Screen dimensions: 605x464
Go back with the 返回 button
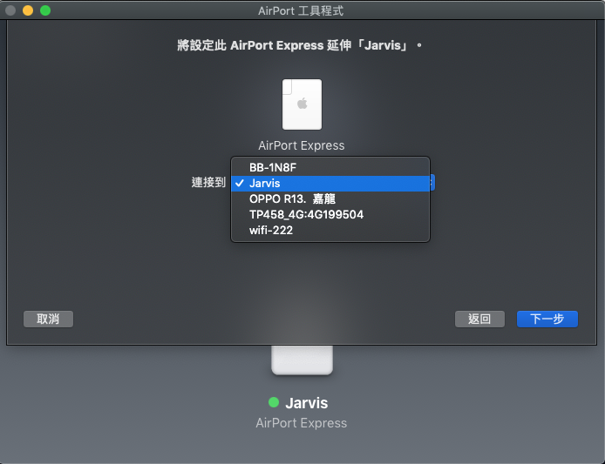(x=479, y=319)
